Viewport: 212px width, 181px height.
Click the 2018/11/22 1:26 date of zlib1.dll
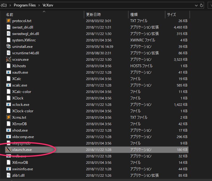(99, 175)
